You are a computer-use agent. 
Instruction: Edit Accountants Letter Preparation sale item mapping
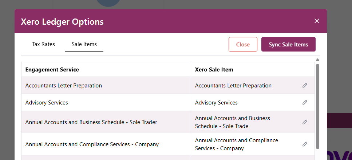point(305,86)
